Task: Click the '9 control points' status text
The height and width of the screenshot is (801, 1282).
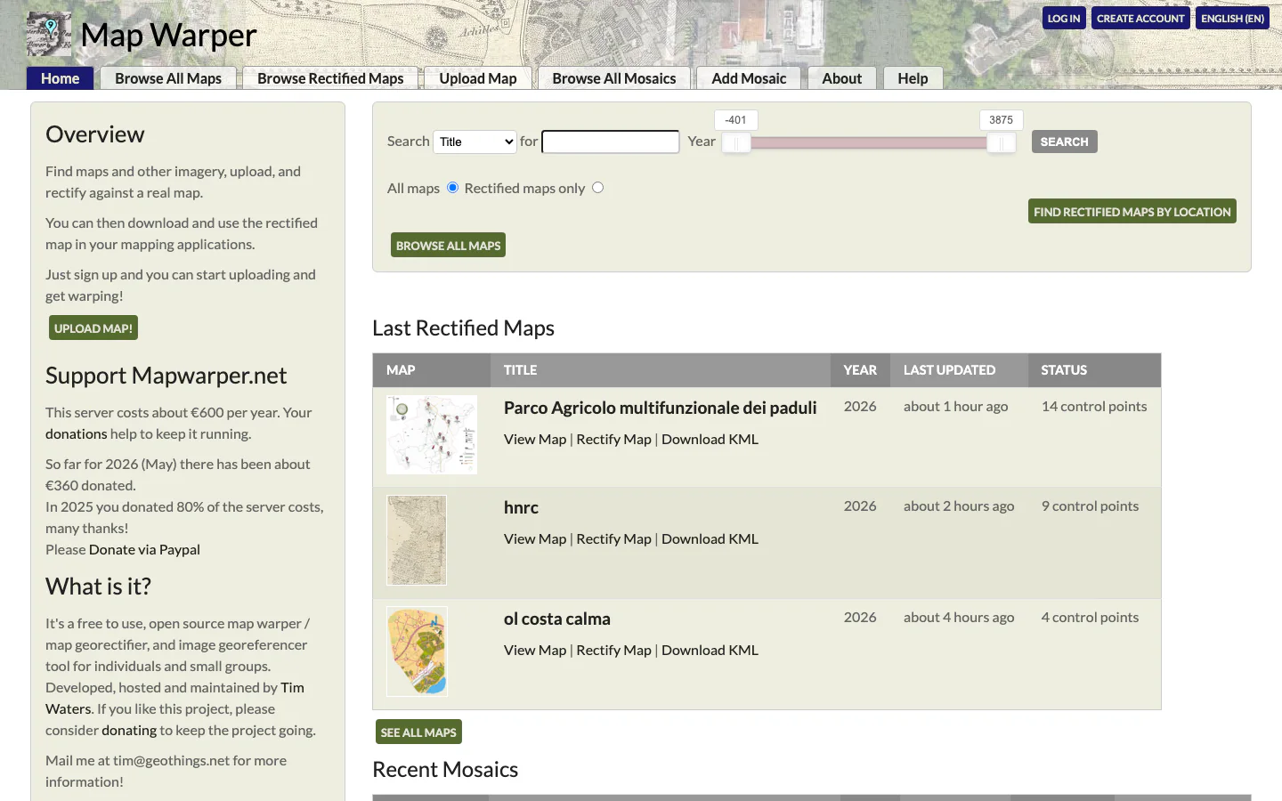Action: point(1090,506)
